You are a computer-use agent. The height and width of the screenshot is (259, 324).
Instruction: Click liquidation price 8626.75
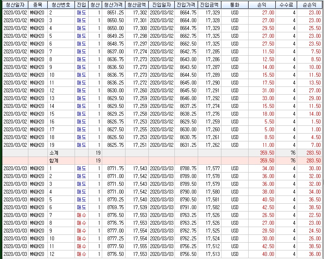(x=115, y=122)
